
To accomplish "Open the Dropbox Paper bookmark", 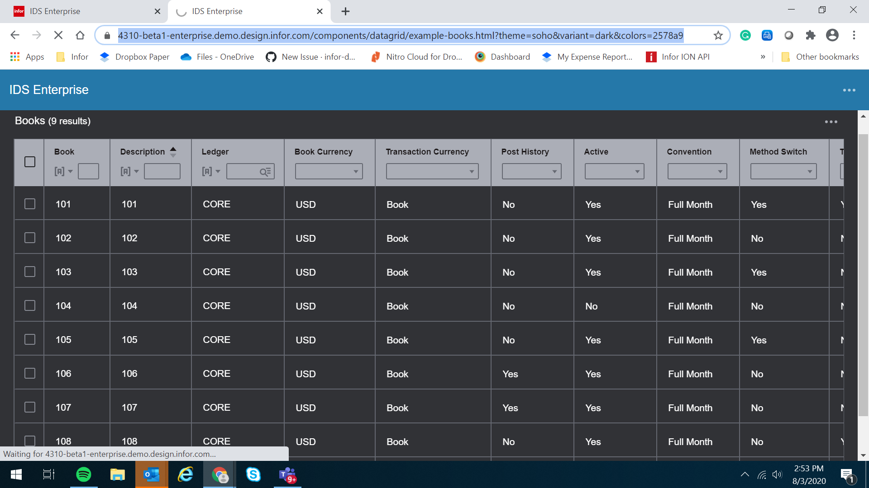I will (x=135, y=56).
